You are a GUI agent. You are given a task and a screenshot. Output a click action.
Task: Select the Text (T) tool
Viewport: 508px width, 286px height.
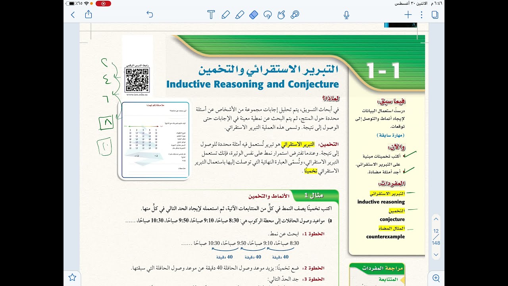coord(211,15)
